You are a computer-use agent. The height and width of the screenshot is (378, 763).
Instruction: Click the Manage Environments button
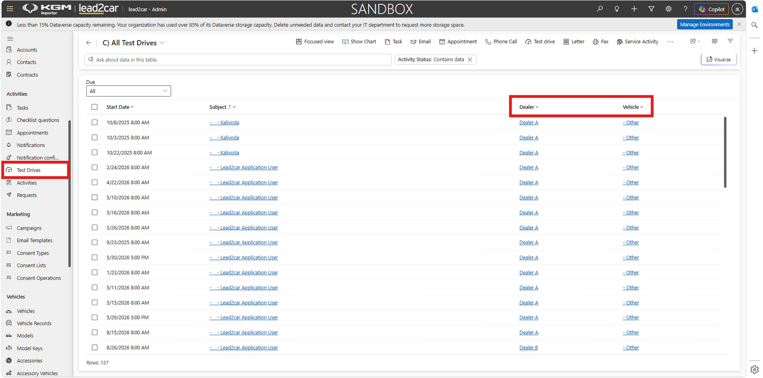(705, 24)
